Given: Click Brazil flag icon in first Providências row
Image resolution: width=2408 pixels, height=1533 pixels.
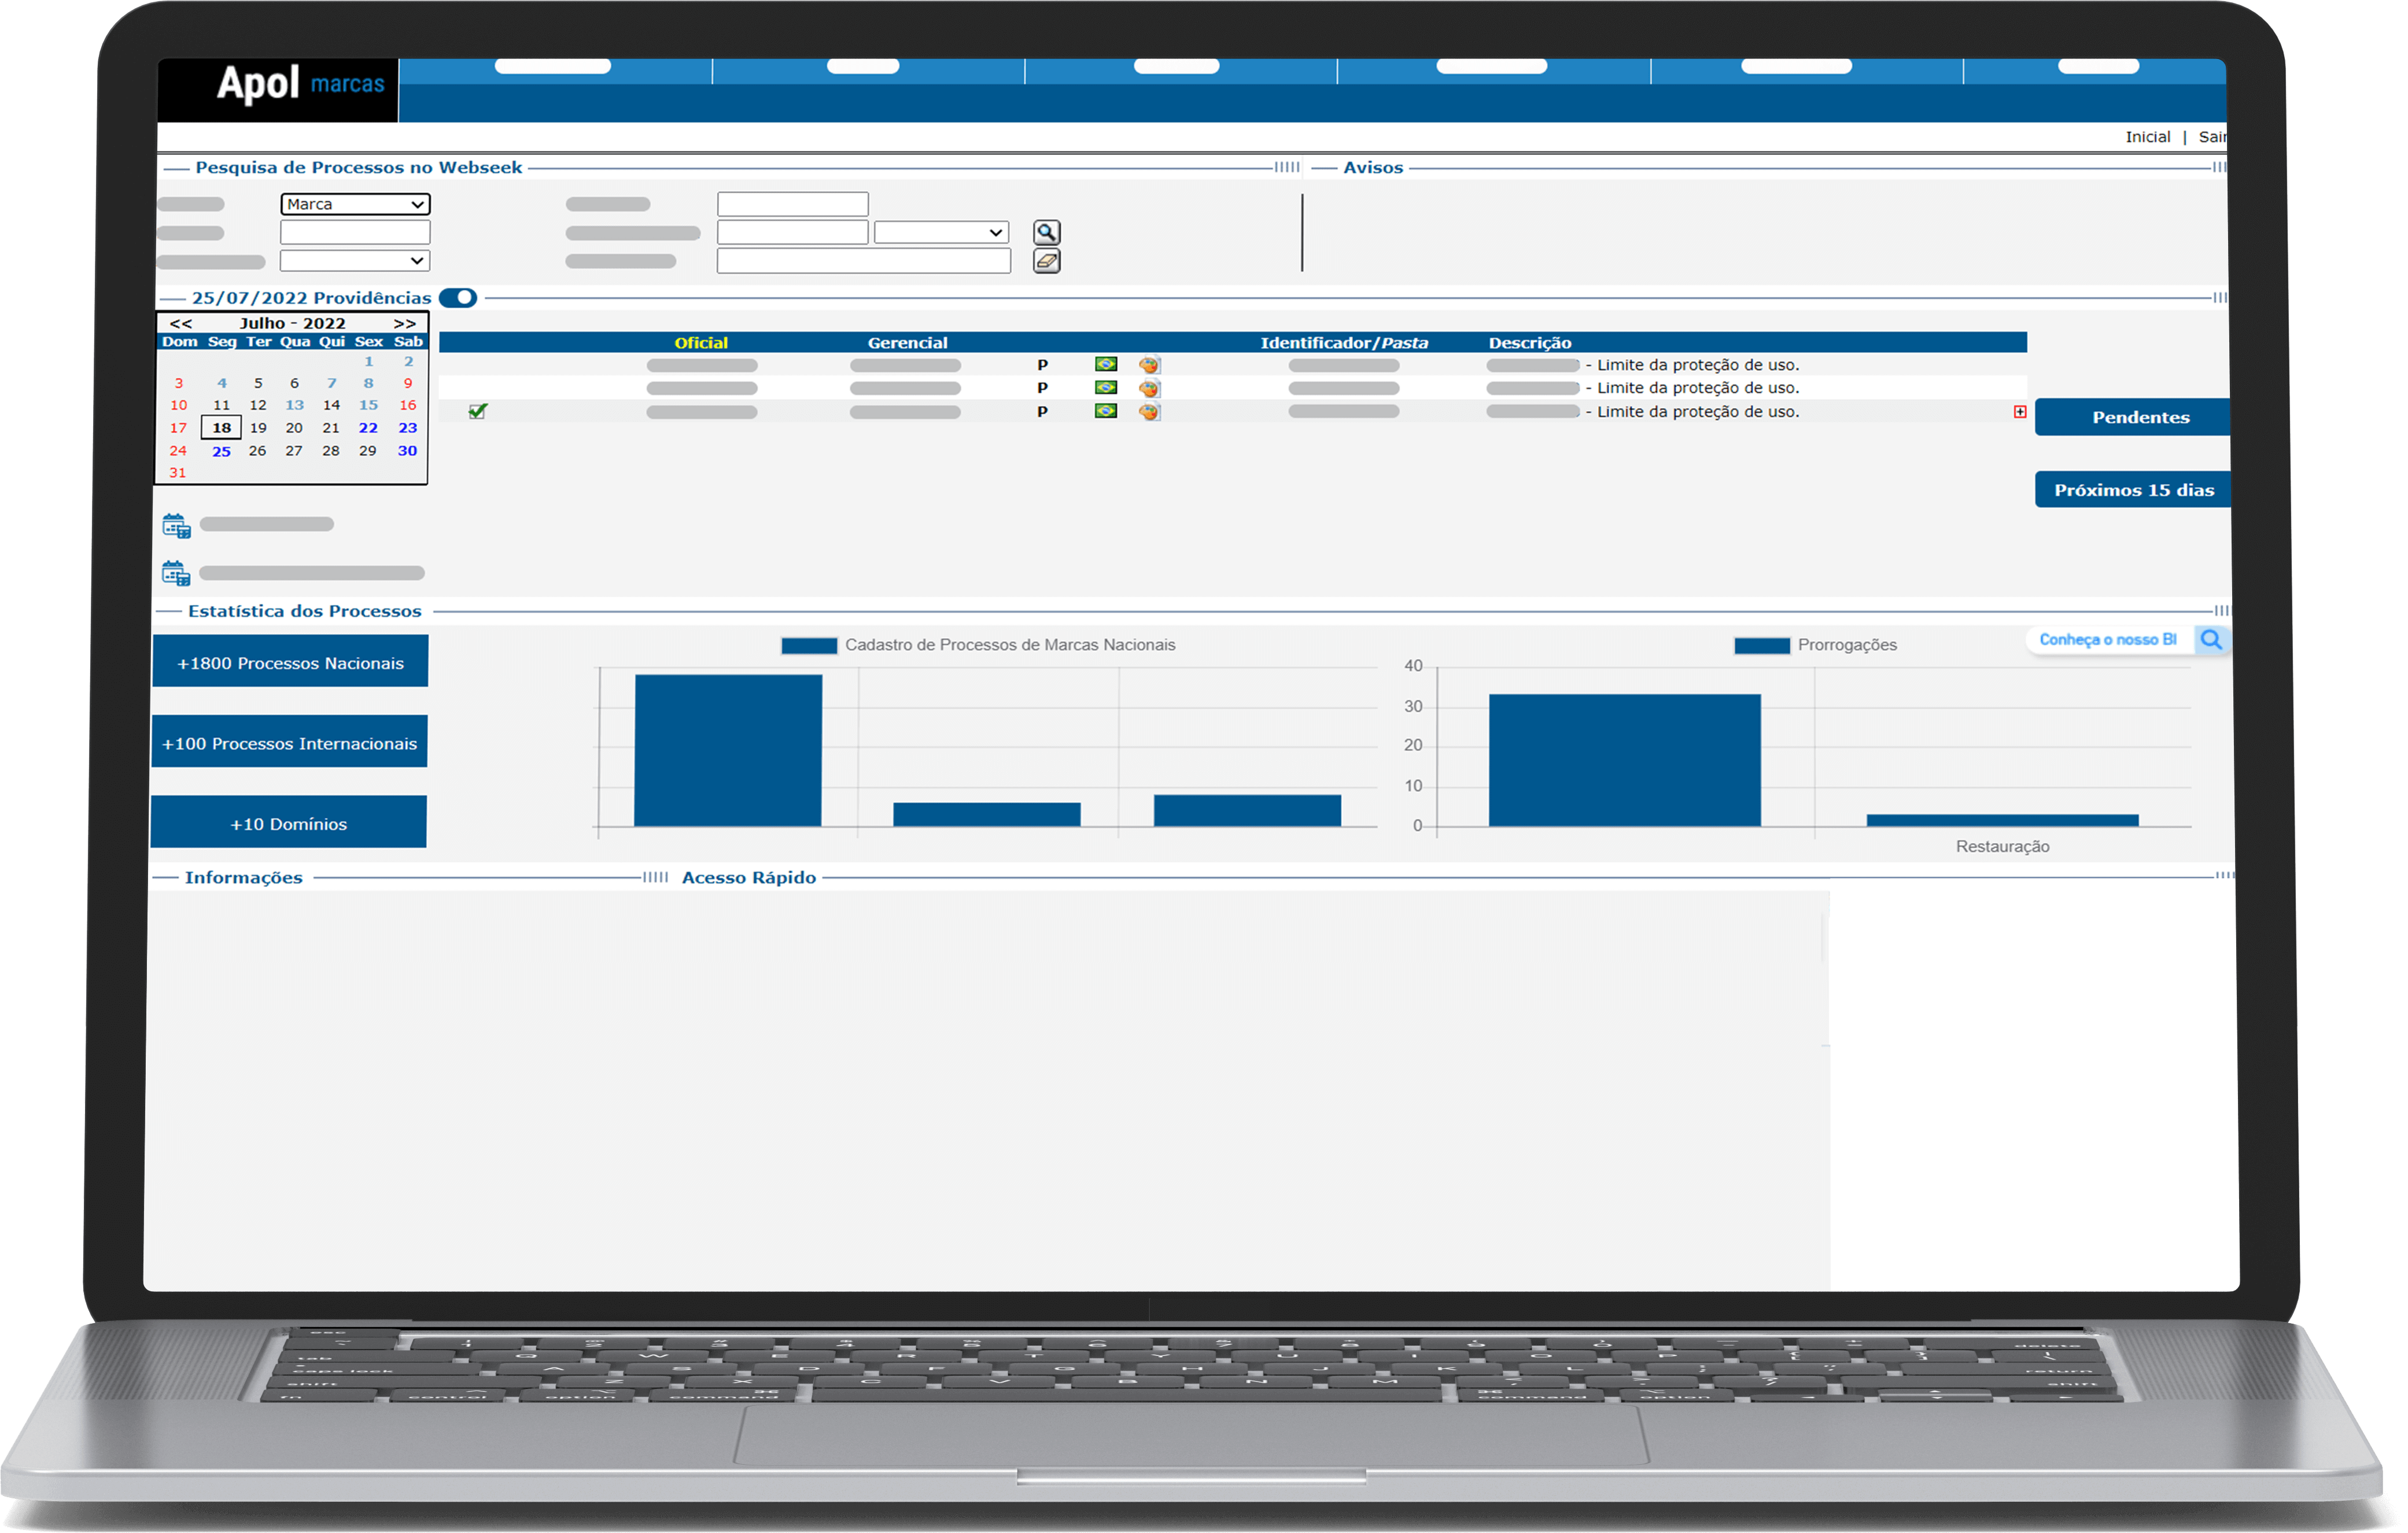Looking at the screenshot, I should (x=1105, y=365).
